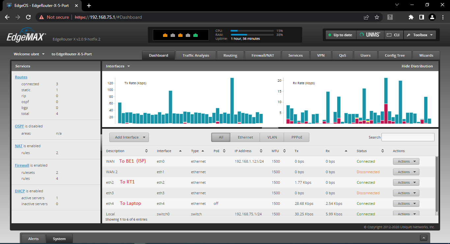This screenshot has width=450, height=244.
Task: Open the Interfaces panel dropdown
Action: (128, 66)
